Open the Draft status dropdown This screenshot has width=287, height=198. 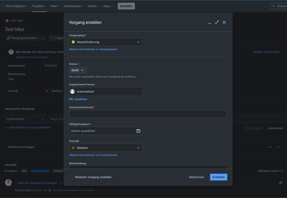pos(77,70)
